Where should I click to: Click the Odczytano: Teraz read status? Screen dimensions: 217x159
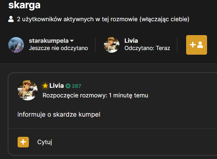coord(147,48)
